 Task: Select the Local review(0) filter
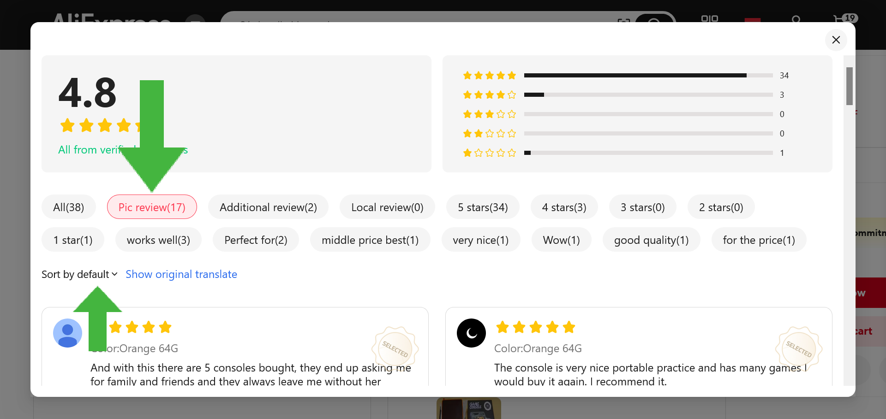(387, 207)
